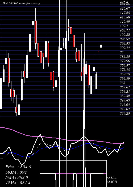
Task: Select the 417.28 price axis label
Action: pyautogui.click(x=125, y=13)
